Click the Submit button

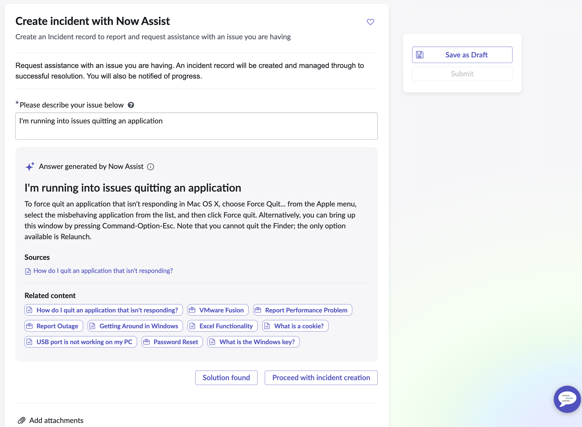pos(462,74)
